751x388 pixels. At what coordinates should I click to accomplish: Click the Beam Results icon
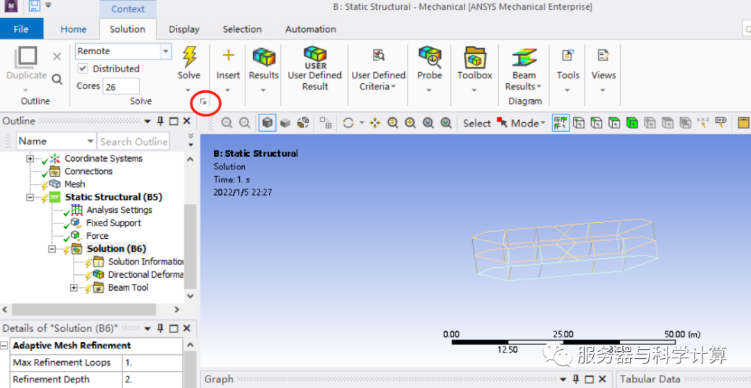coord(524,58)
